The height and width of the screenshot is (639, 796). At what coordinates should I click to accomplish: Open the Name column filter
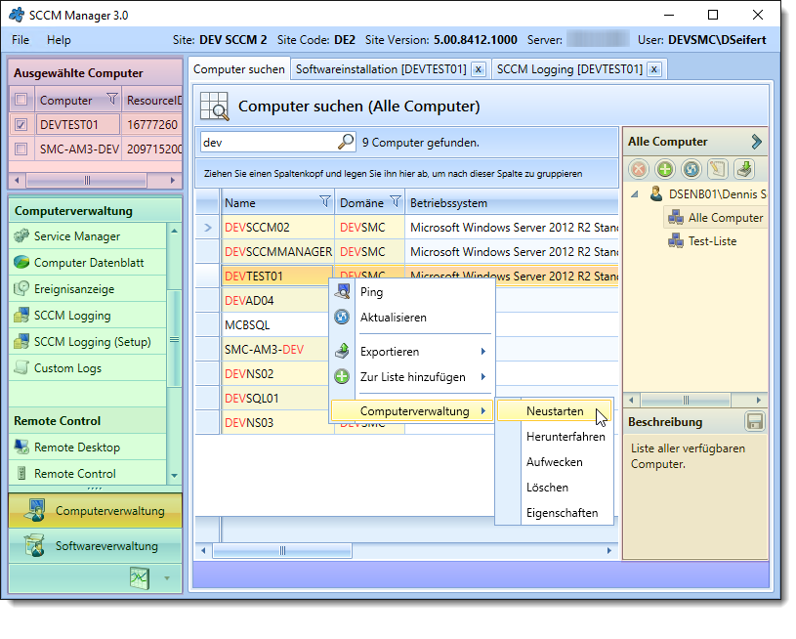pyautogui.click(x=325, y=201)
